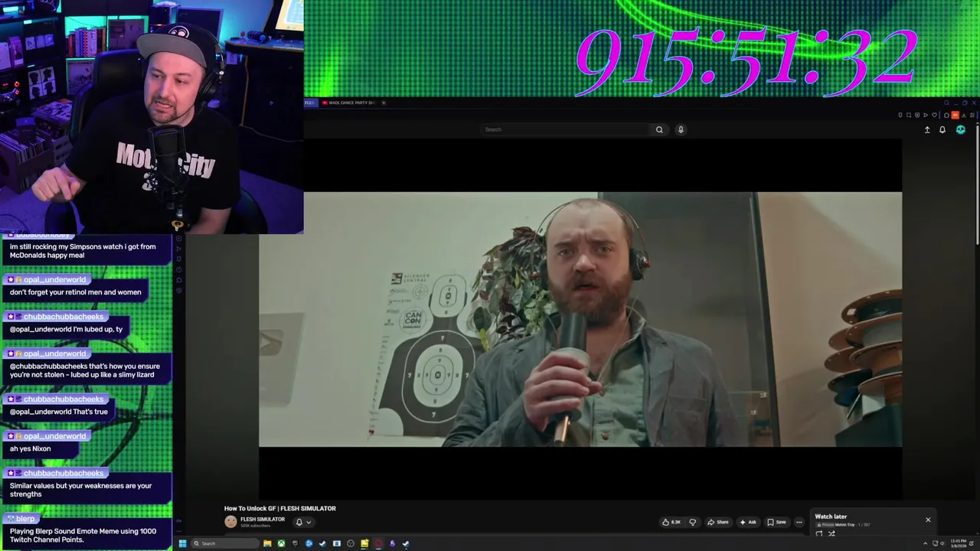
Task: Click the browser tab search icon
Action: click(946, 103)
